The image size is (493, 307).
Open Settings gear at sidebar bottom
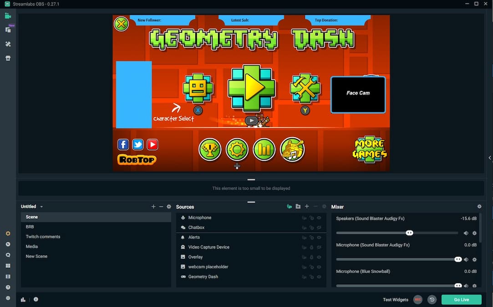pyautogui.click(x=8, y=298)
